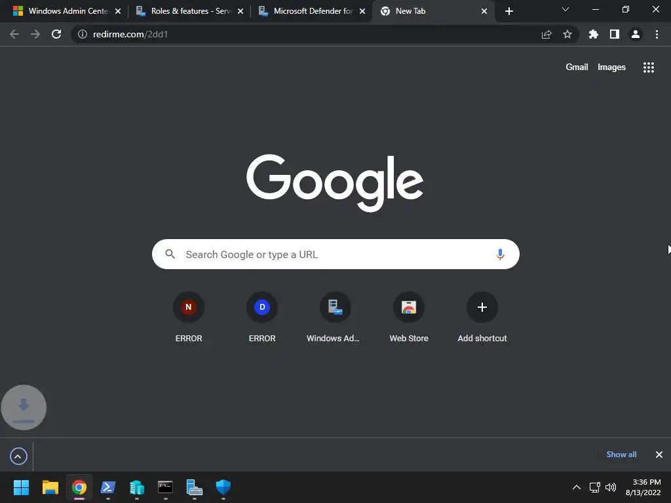Close the downloads bar
The width and height of the screenshot is (671, 503).
(x=659, y=455)
